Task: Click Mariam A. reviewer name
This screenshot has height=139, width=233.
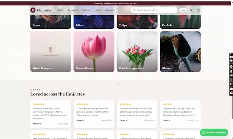Action: (x=37, y=124)
